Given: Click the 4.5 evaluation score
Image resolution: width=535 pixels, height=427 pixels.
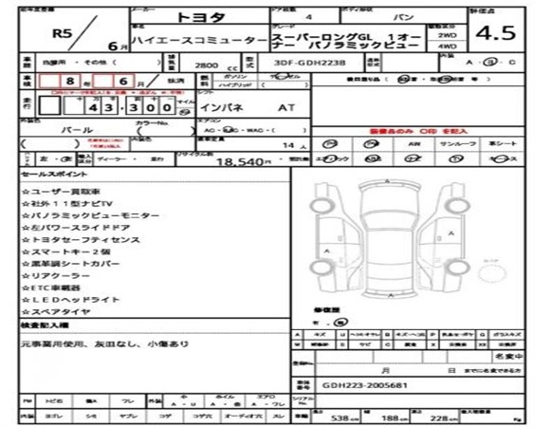Looking at the screenshot, I should tap(496, 33).
